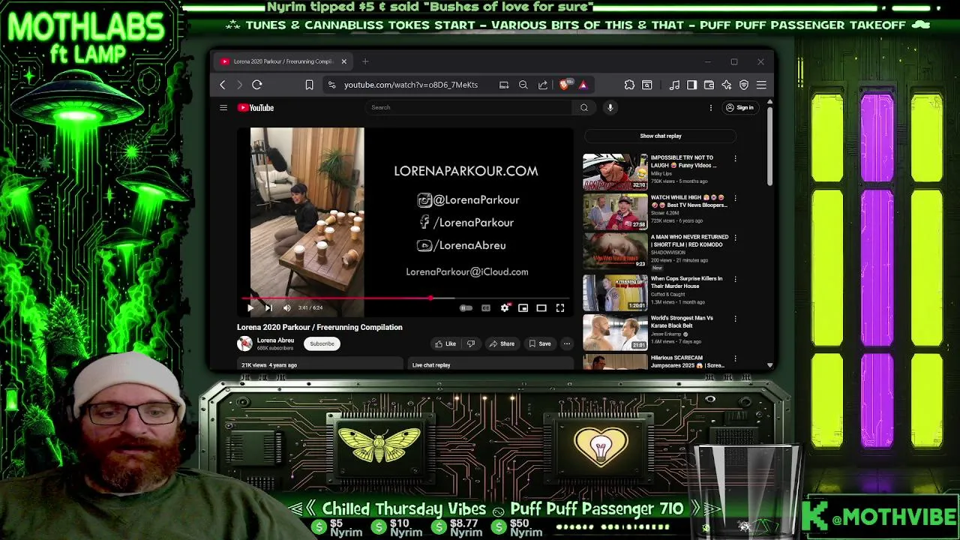
Task: Switch to miniplayer mode
Action: (523, 307)
